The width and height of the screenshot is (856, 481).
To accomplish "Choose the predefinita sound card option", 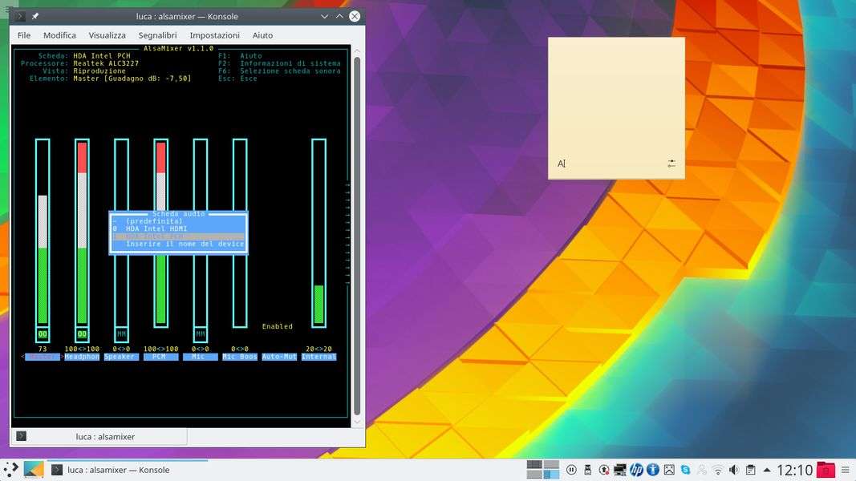I will click(x=154, y=220).
